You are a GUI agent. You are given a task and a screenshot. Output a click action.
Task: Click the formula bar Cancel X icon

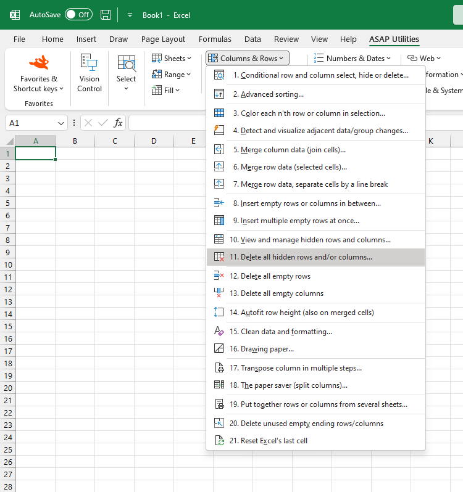pos(88,123)
